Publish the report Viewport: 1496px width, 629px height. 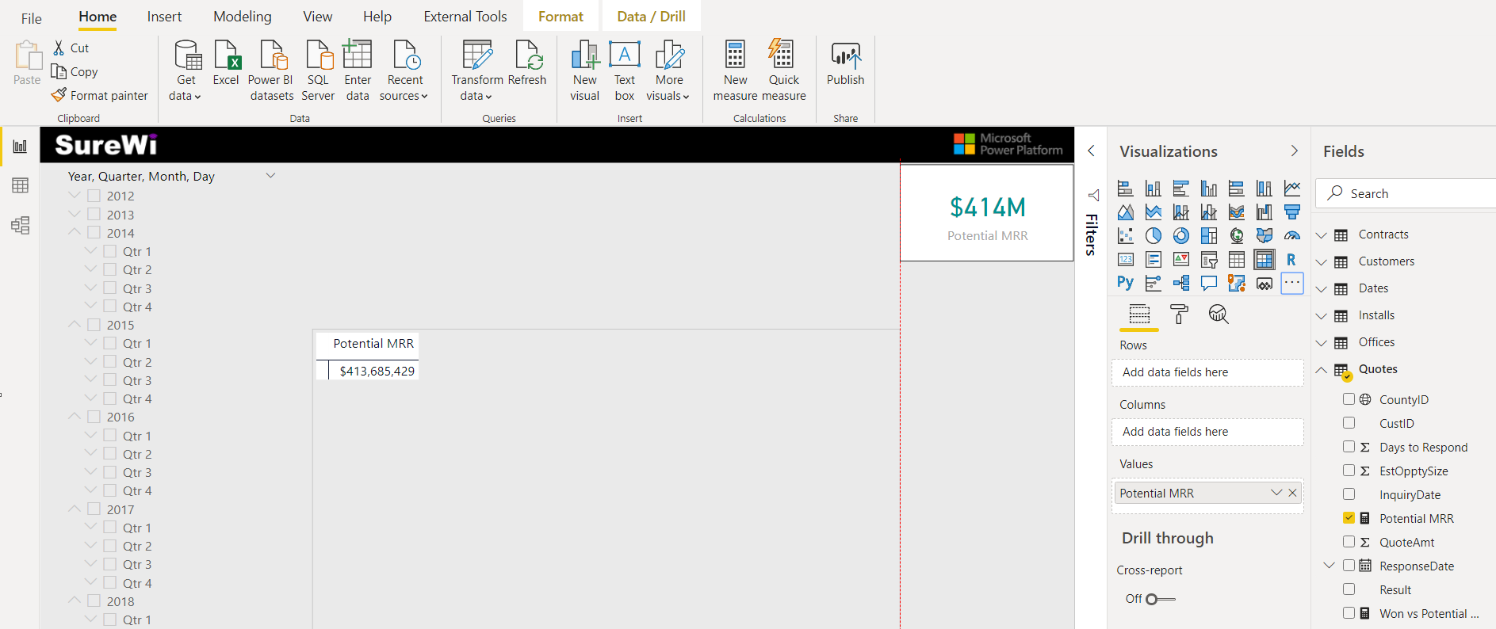pyautogui.click(x=846, y=63)
